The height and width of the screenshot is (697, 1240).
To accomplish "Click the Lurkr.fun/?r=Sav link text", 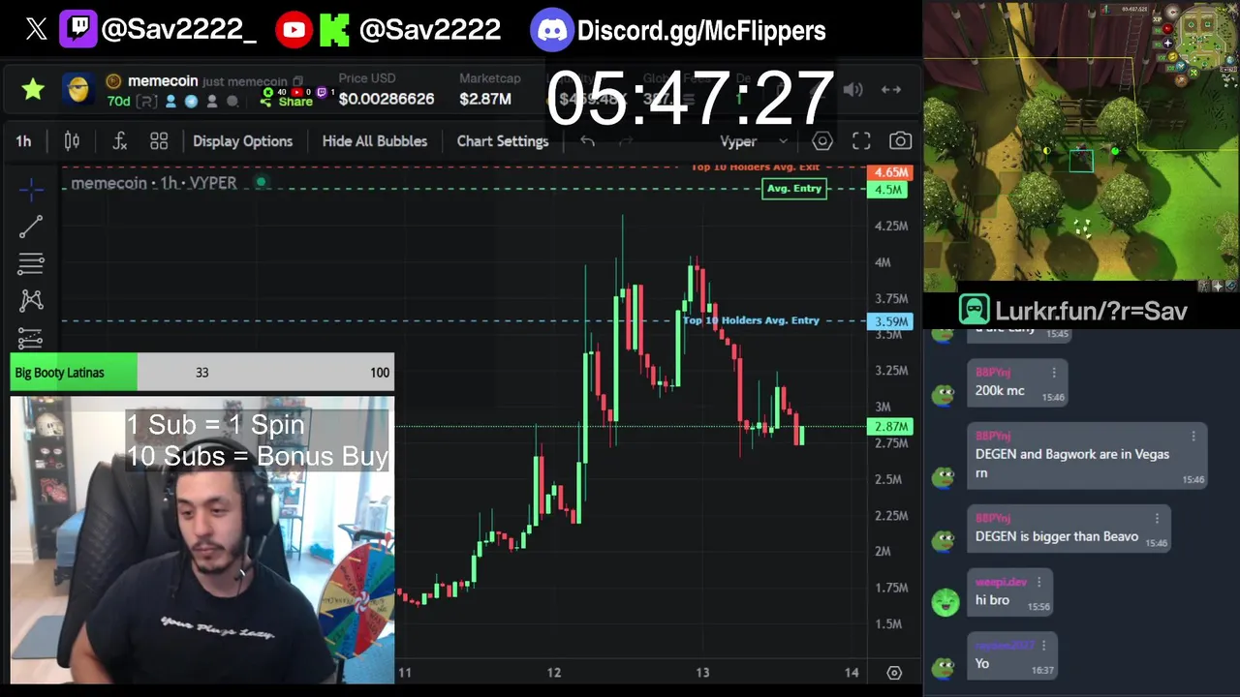I will point(1091,312).
